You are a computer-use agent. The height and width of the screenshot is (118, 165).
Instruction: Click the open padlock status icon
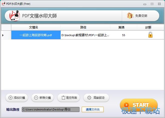pos(150,35)
